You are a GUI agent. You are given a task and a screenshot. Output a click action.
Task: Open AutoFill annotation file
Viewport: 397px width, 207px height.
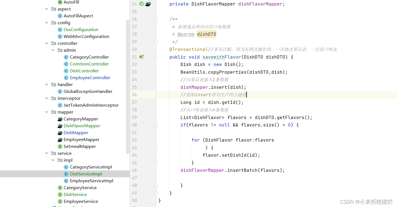coord(71,2)
